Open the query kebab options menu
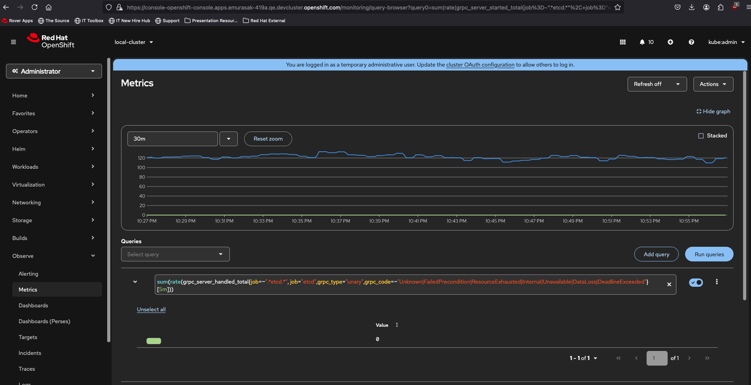This screenshot has width=751, height=385. click(x=716, y=282)
